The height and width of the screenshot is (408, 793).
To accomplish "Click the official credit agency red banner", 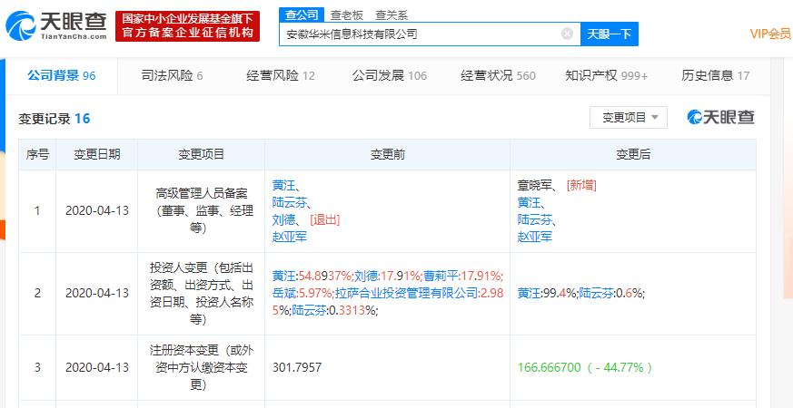I will [187, 27].
